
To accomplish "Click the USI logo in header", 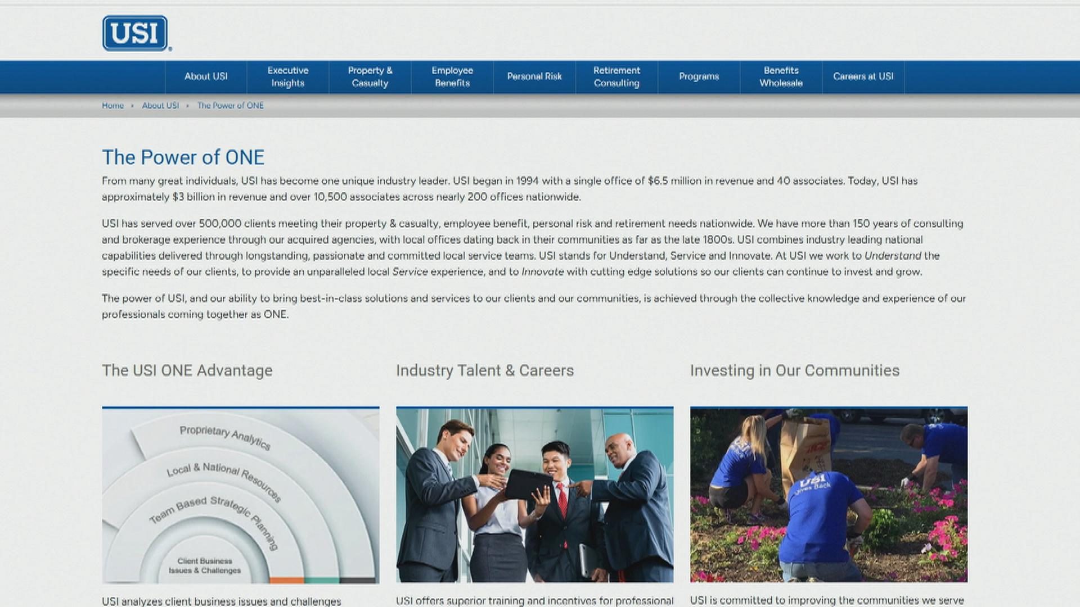I will [137, 33].
